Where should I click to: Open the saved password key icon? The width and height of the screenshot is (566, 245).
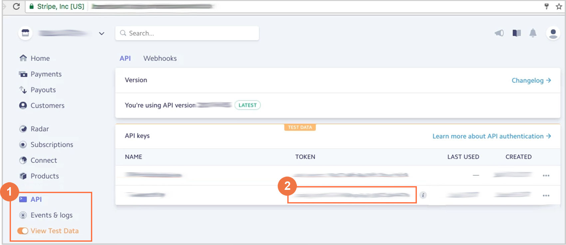[546, 6]
